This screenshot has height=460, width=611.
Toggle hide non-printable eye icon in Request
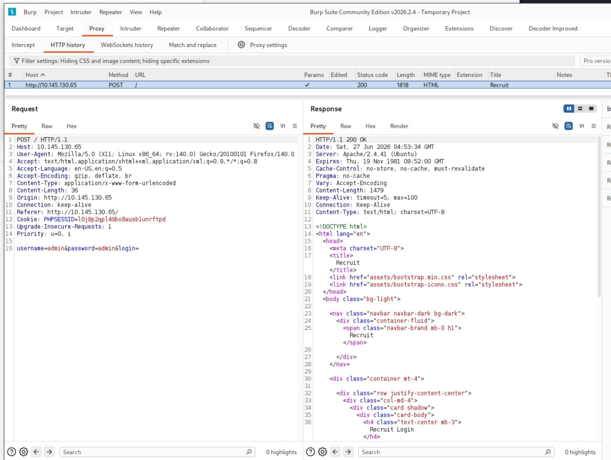257,126
